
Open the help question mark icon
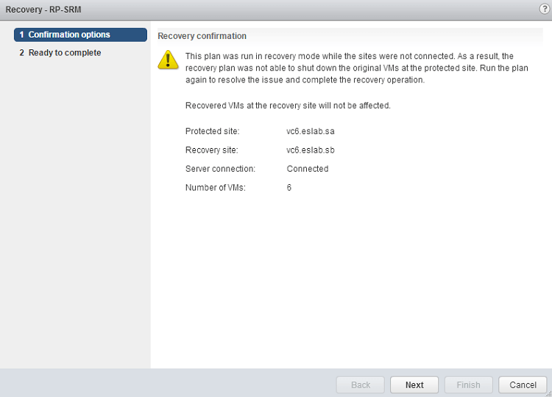click(x=544, y=8)
